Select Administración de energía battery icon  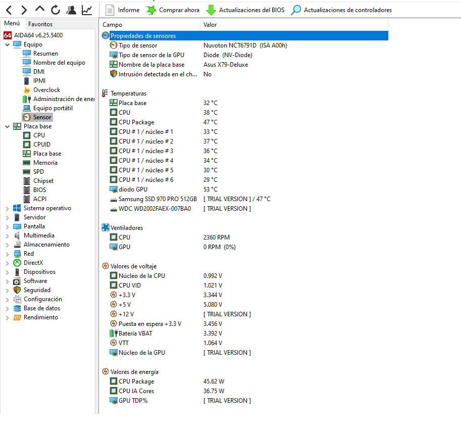tap(27, 99)
